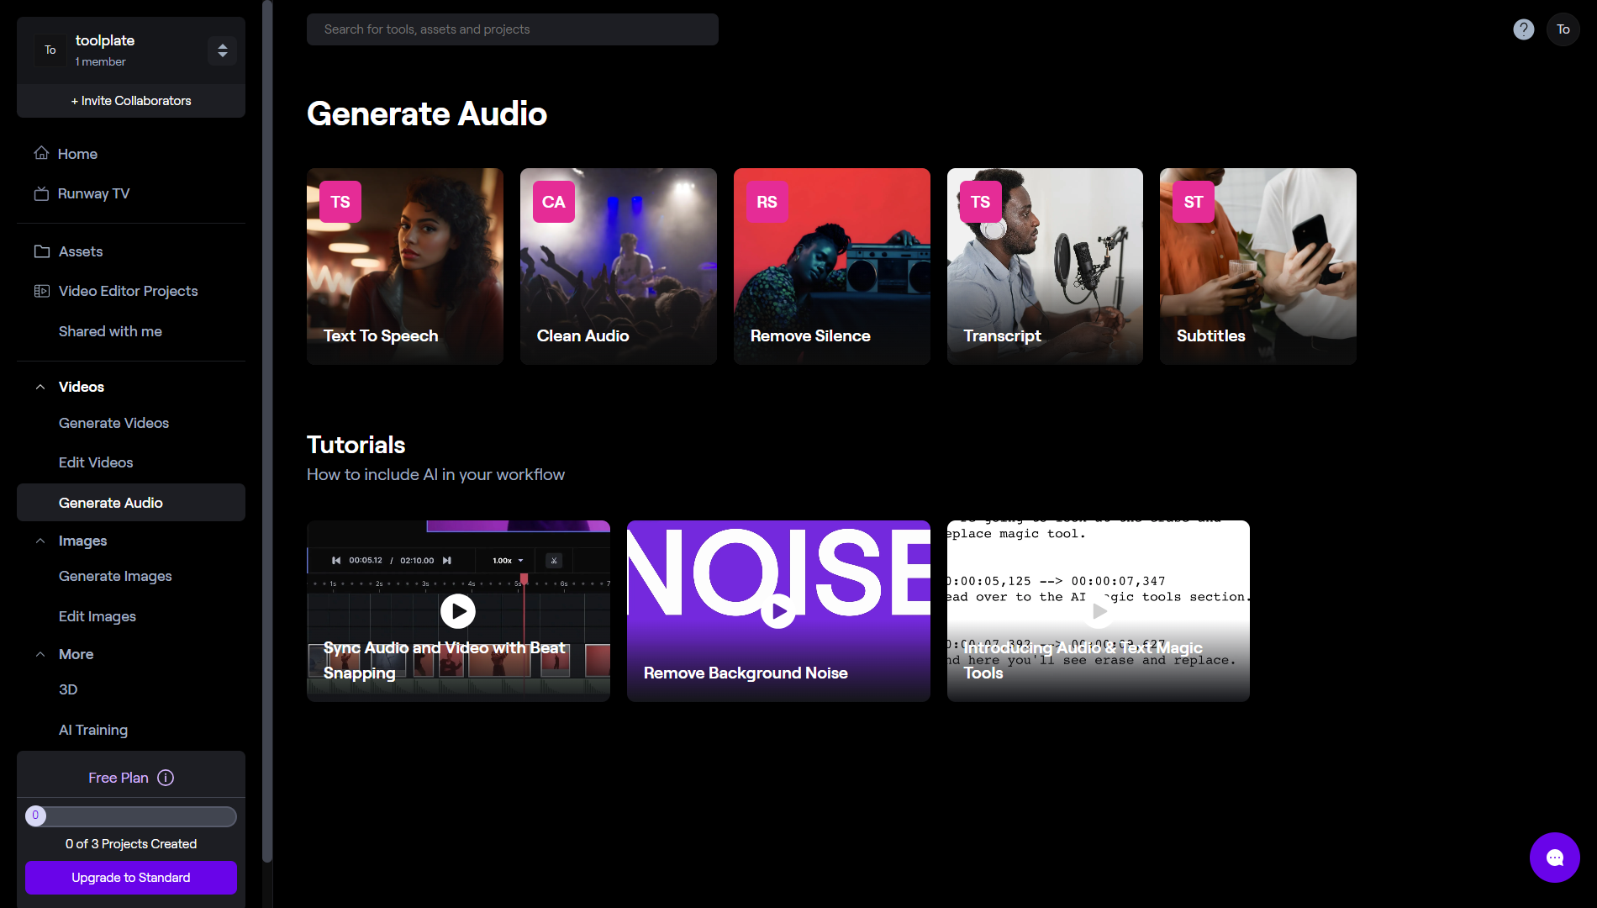Play the Remove Background Noise tutorial
The width and height of the screenshot is (1597, 908).
point(778,611)
